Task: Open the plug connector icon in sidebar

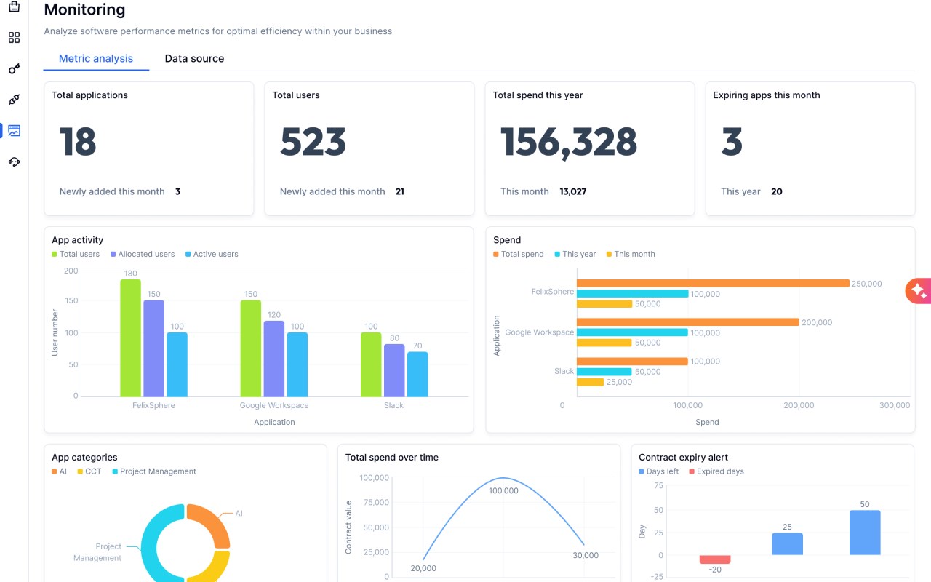Action: tap(14, 100)
